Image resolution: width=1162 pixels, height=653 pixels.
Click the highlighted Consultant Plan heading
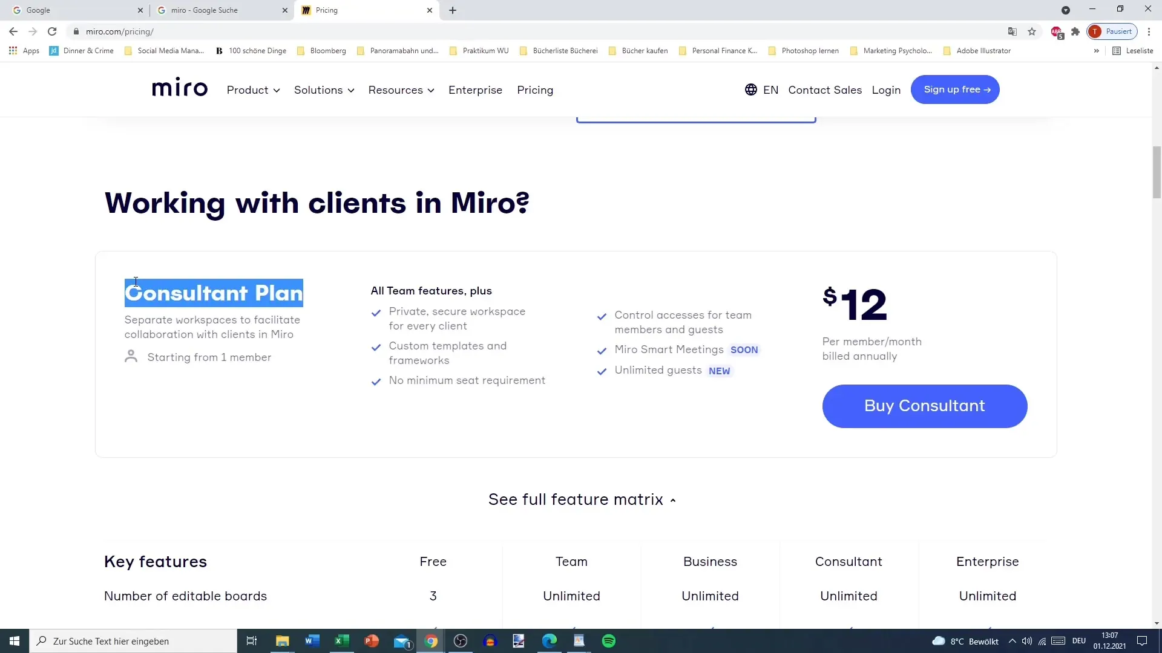(x=214, y=293)
